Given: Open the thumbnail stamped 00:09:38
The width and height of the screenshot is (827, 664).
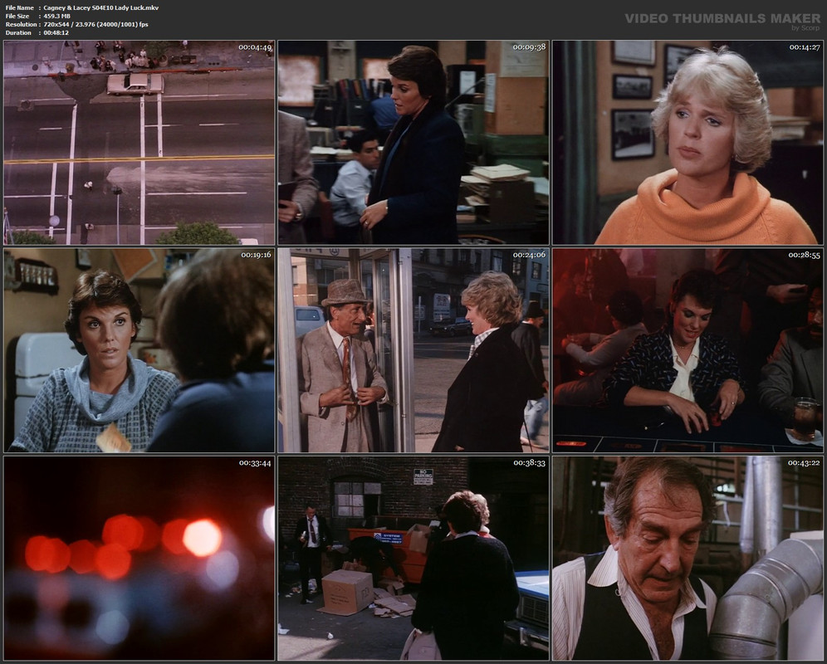Looking at the screenshot, I should 413,143.
